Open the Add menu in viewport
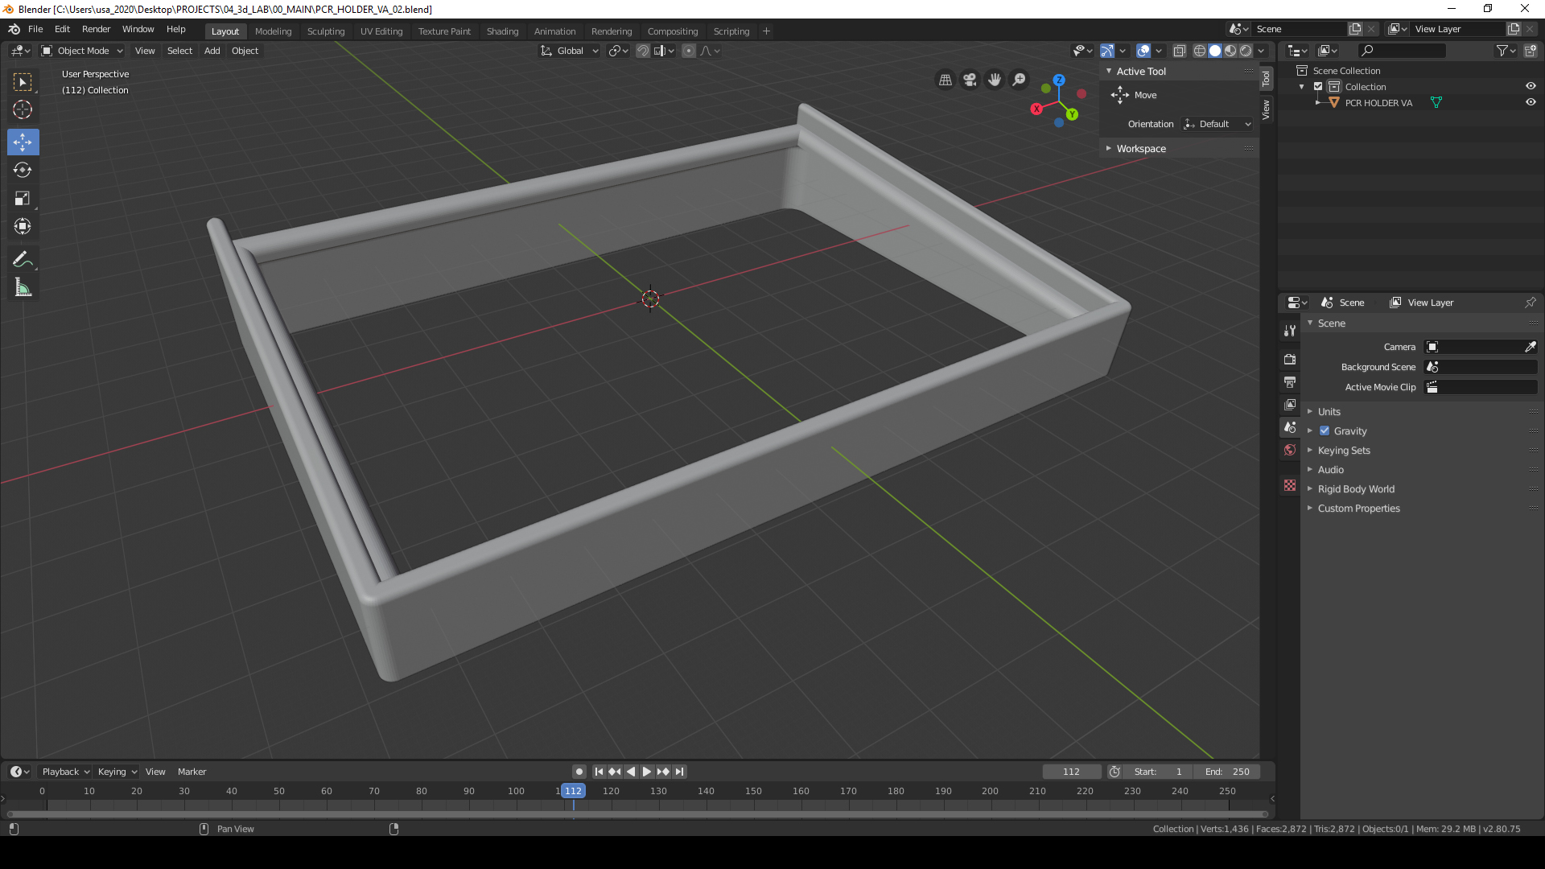1545x869 pixels. (212, 51)
